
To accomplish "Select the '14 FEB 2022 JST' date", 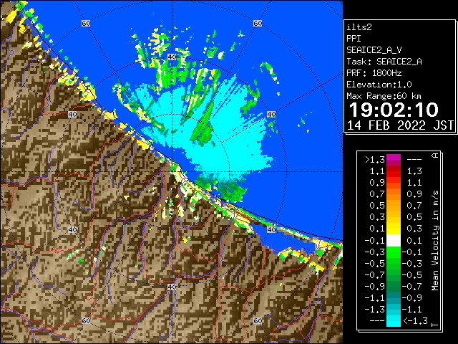I will (400, 125).
